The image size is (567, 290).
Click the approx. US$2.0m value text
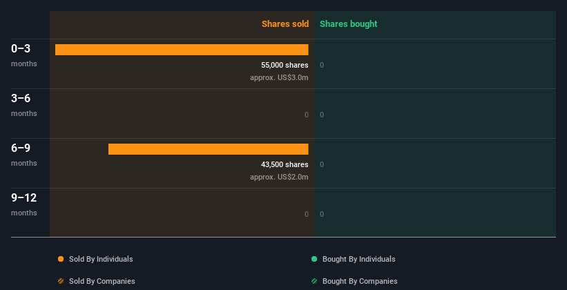(x=279, y=177)
